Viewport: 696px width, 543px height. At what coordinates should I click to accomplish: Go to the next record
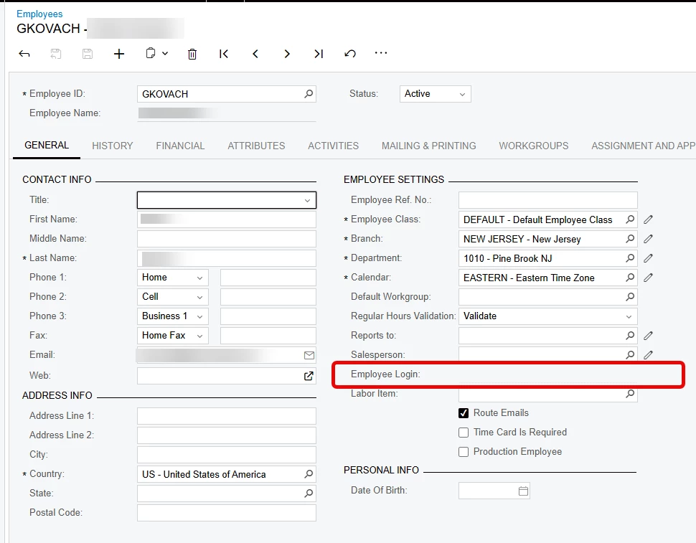point(287,54)
